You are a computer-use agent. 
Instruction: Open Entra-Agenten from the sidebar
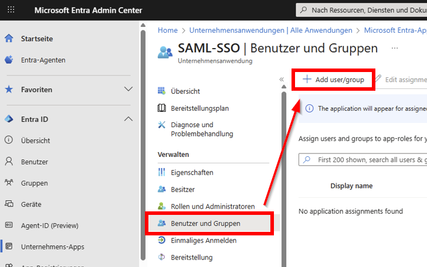click(43, 60)
